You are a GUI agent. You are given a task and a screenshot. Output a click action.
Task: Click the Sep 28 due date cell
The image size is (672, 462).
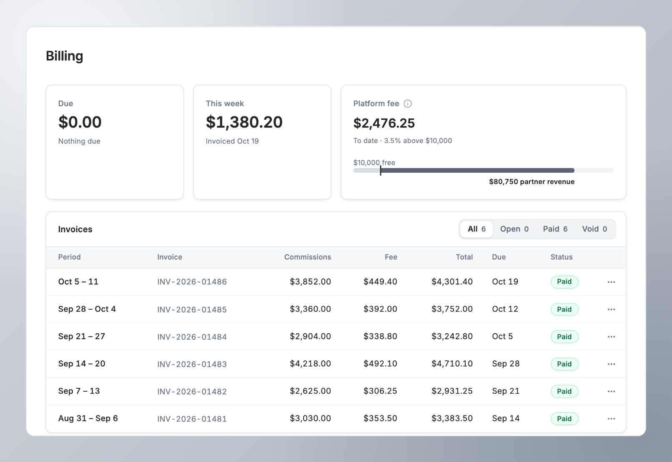(506, 364)
